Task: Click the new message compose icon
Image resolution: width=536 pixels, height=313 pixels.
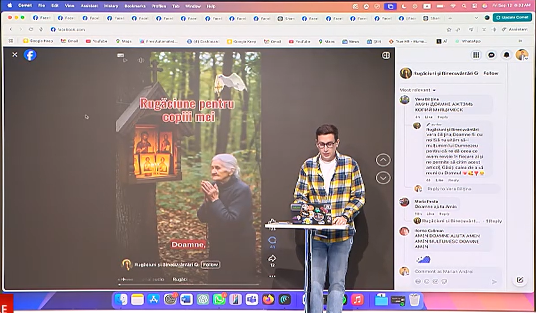Action: (520, 280)
